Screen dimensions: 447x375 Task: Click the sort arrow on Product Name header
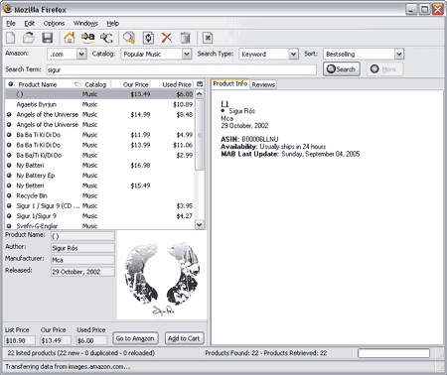[x=76, y=84]
